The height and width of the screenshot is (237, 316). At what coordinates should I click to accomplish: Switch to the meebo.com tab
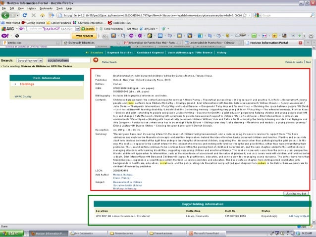[15, 43]
